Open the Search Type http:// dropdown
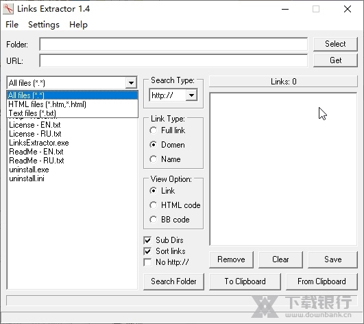Screen dimensions: 364x324 191,95
